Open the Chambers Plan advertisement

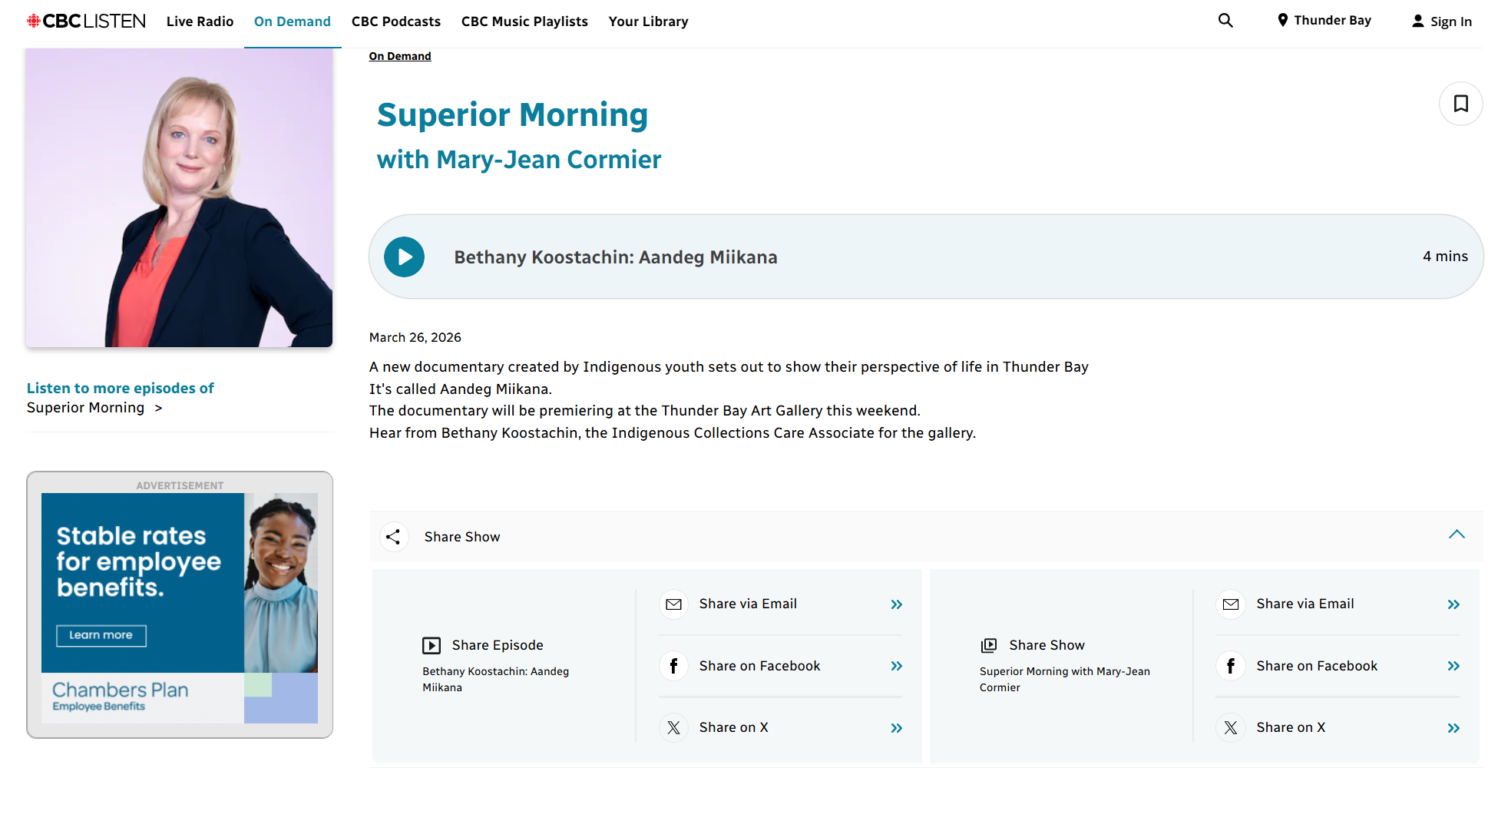[180, 608]
